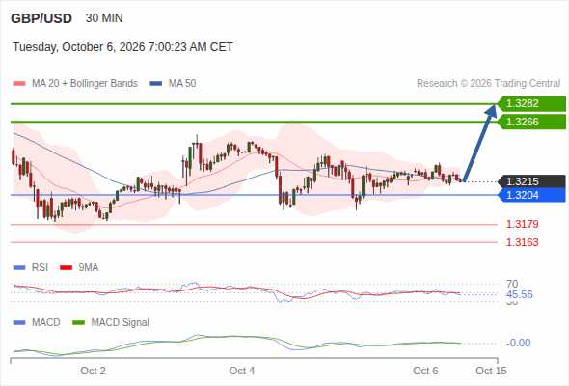Image resolution: width=569 pixels, height=386 pixels.
Task: Click the MA 50 blue legend swatch
Action: (156, 84)
